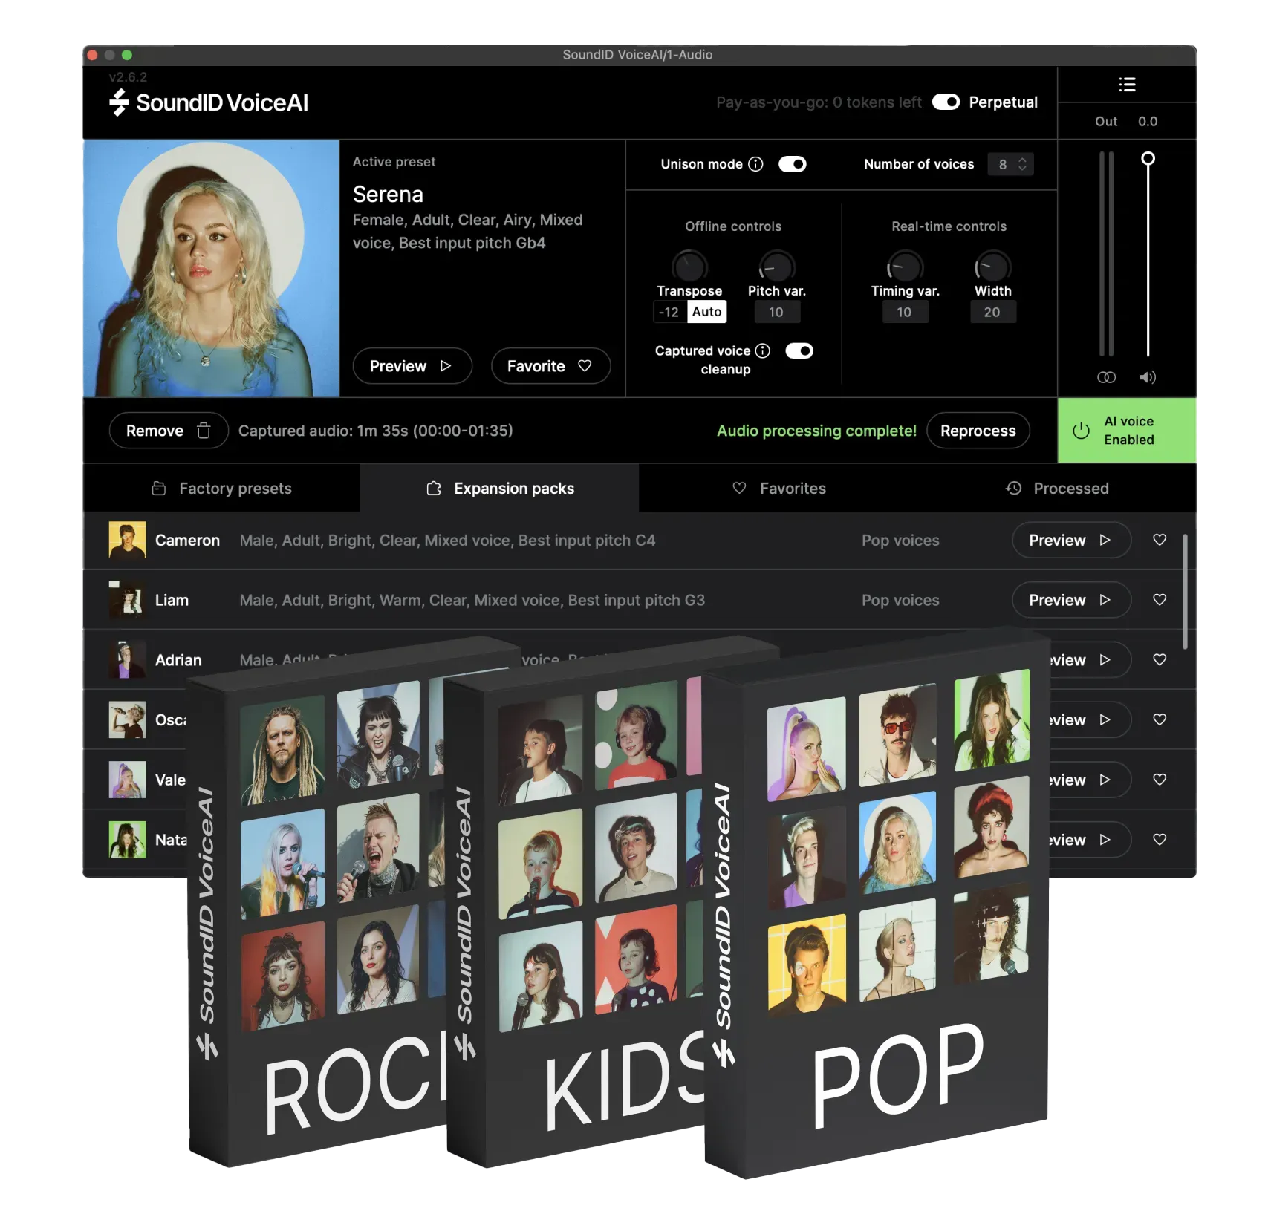Toggle the AI voice Enabled button
The height and width of the screenshot is (1214, 1271).
1126,431
